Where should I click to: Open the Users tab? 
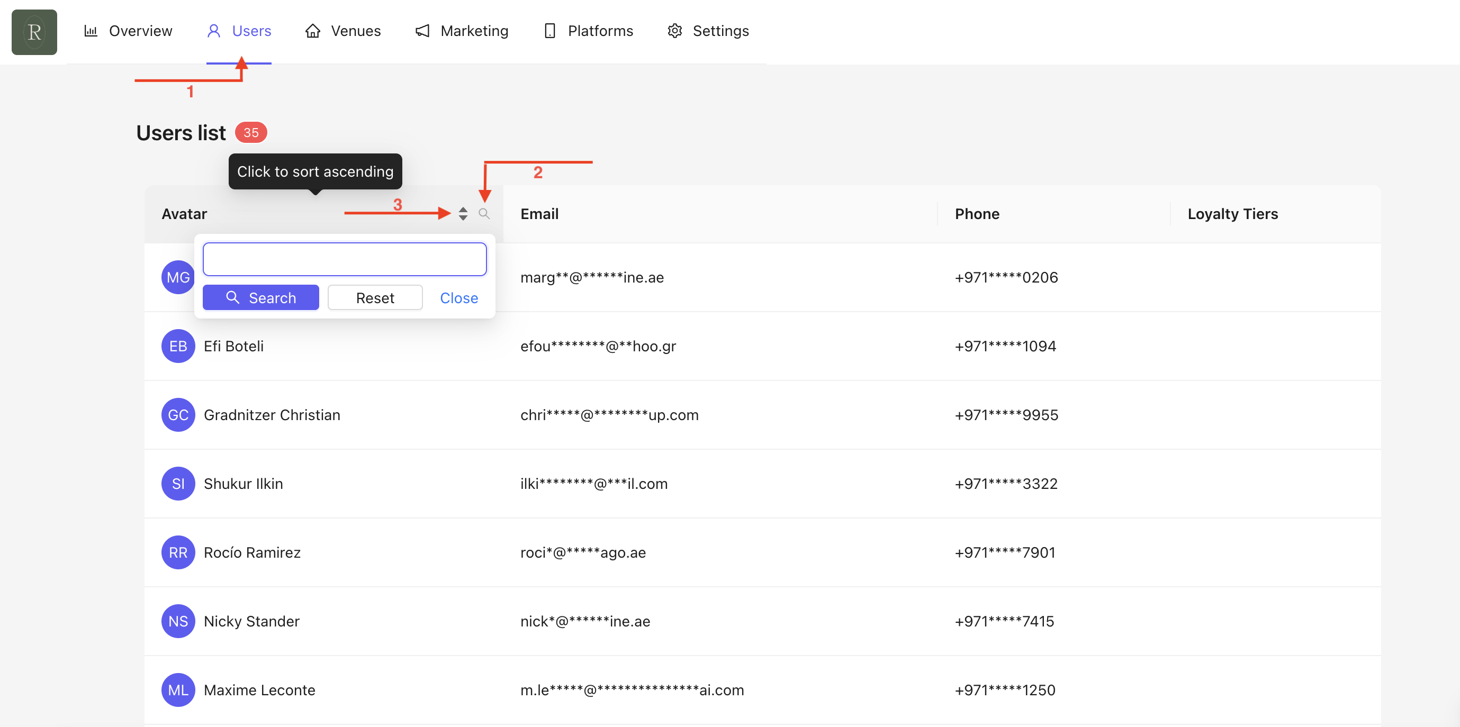tap(239, 31)
